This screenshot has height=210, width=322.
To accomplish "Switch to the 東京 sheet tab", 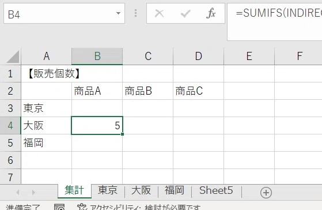I will pos(108,190).
